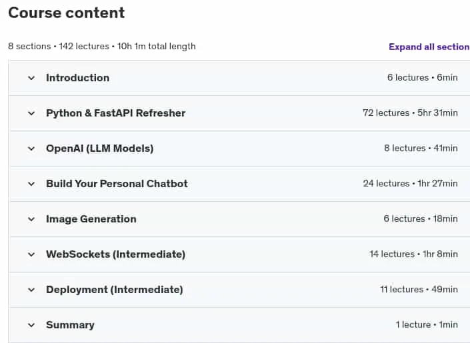This screenshot has width=470, height=343.
Task: Open the Introduction section title
Action: 77,78
